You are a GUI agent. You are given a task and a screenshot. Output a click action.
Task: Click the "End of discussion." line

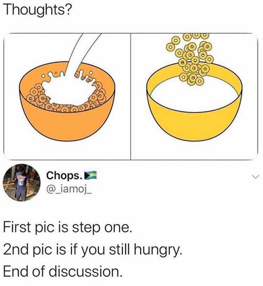(63, 272)
